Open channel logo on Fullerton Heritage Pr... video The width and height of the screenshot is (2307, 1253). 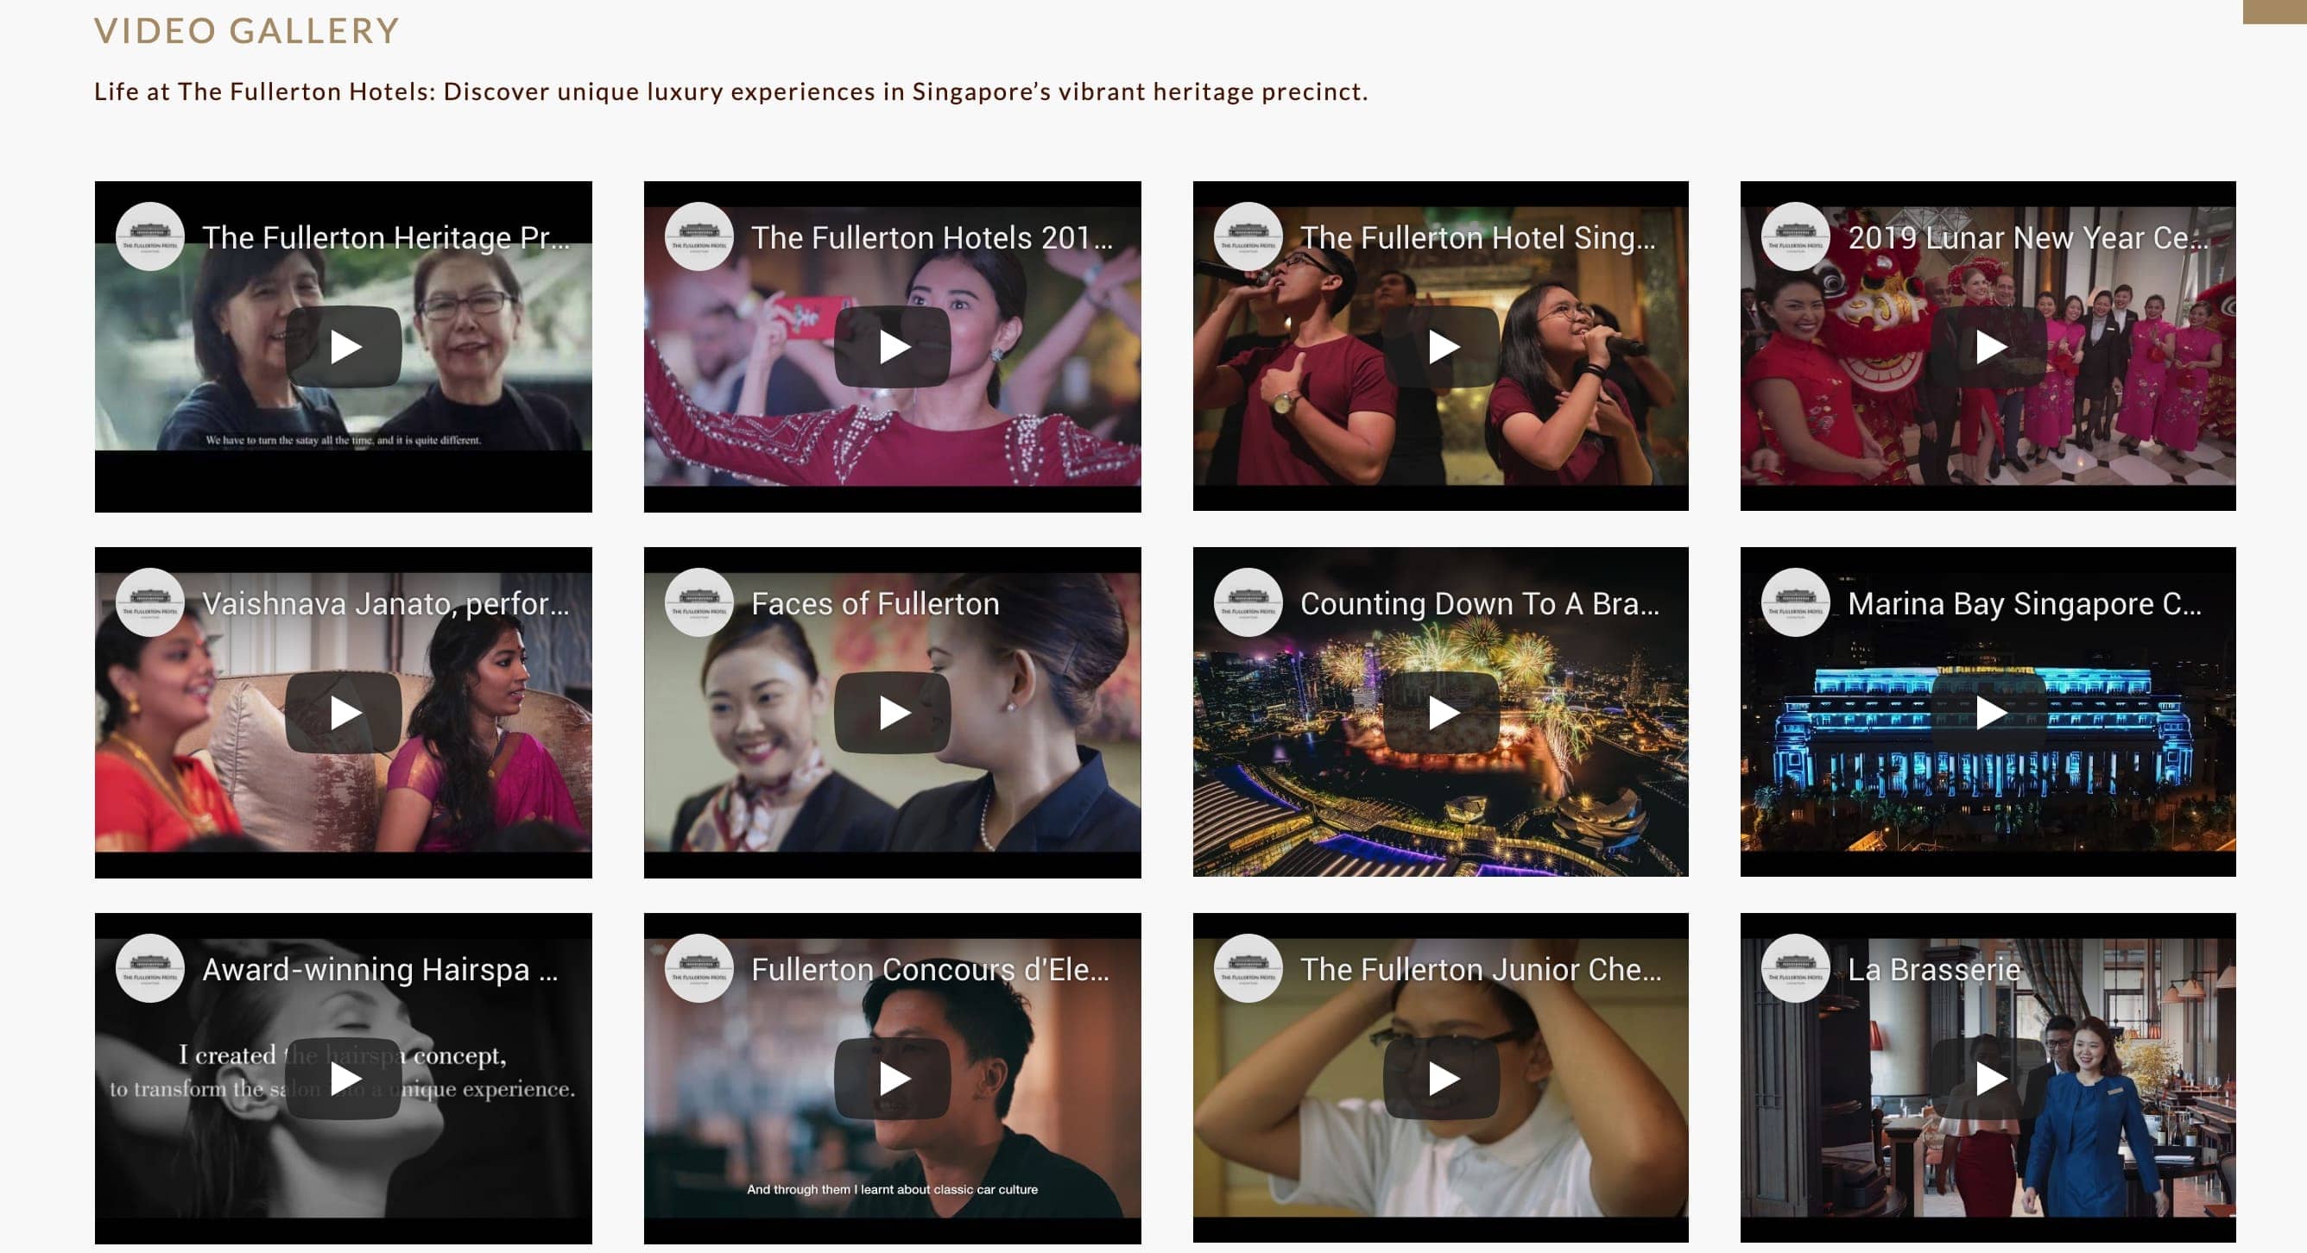click(149, 237)
